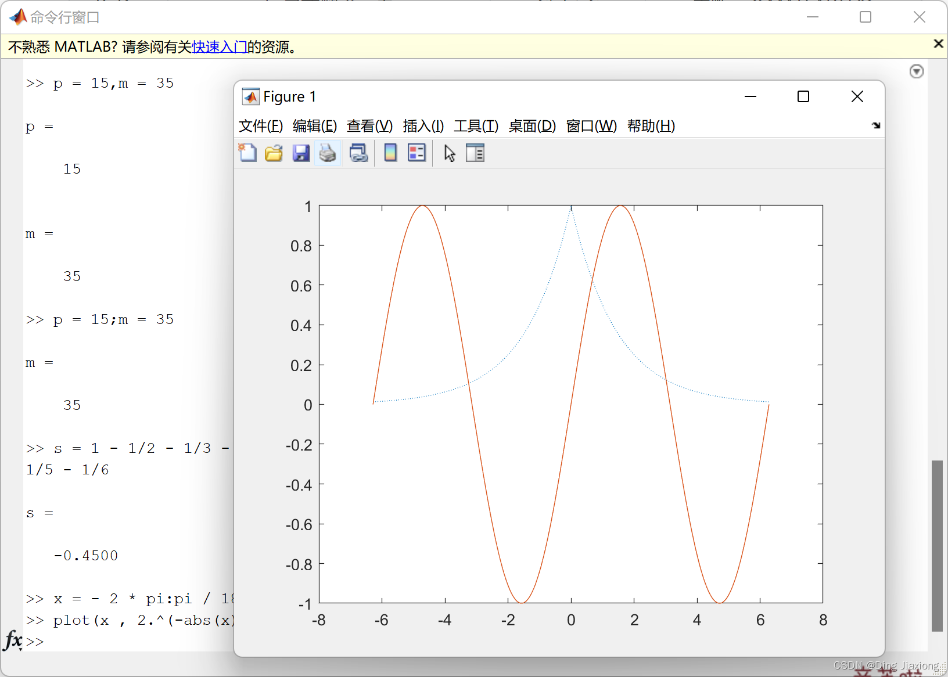Open the 插入(I) menu

[423, 126]
